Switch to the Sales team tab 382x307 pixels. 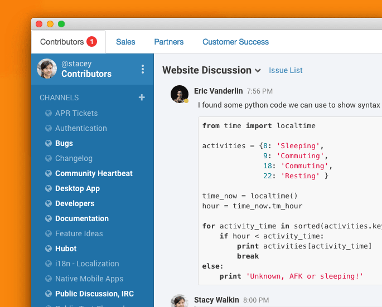[125, 42]
